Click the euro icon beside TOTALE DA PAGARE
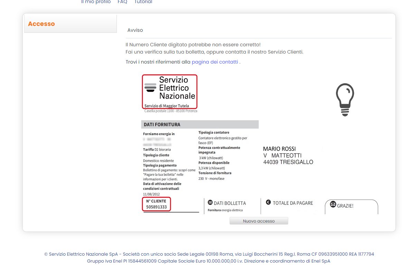Image resolution: width=402 pixels, height=265 pixels. pyautogui.click(x=269, y=202)
